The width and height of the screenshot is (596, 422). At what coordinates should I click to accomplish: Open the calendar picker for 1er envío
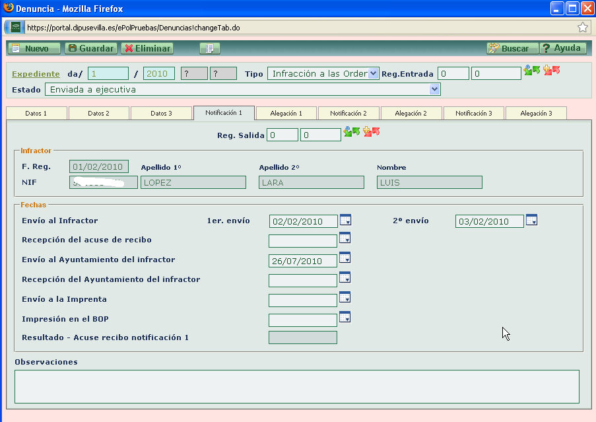click(x=345, y=221)
